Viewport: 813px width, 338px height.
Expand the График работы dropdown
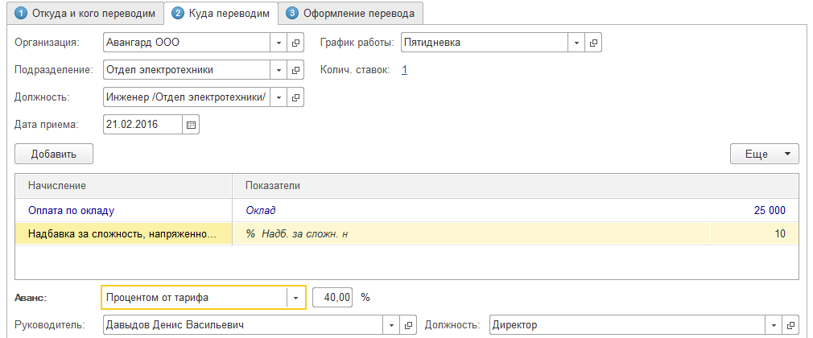(577, 43)
